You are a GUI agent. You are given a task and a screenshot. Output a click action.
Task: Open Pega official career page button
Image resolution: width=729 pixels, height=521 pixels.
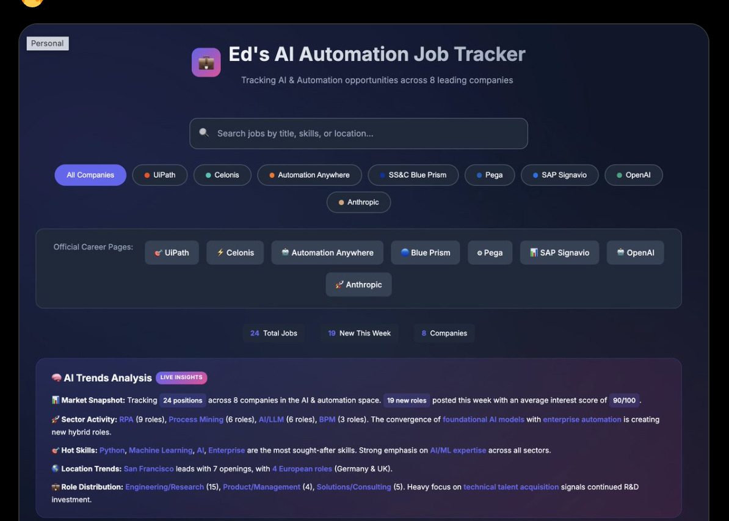coord(490,253)
